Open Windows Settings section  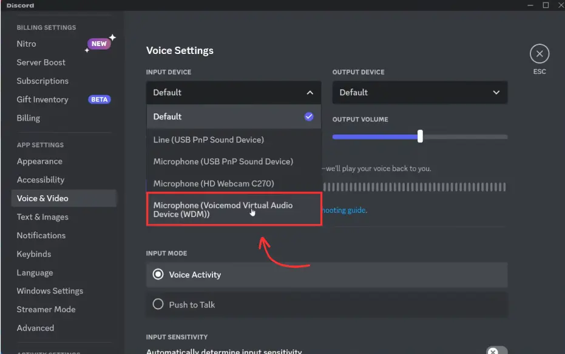coord(50,291)
